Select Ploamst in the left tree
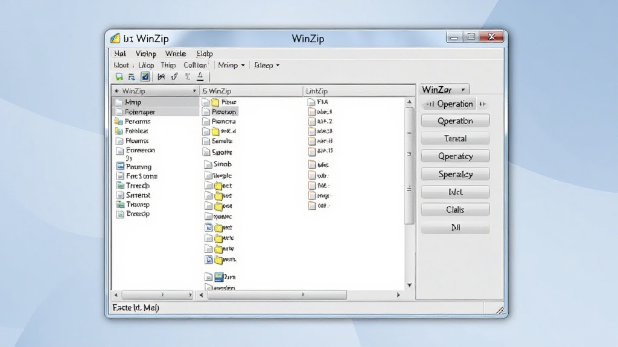 tap(137, 140)
